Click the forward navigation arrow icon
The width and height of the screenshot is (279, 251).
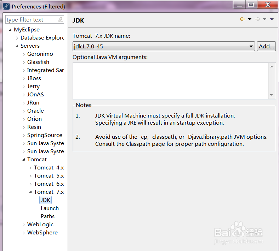point(257,19)
